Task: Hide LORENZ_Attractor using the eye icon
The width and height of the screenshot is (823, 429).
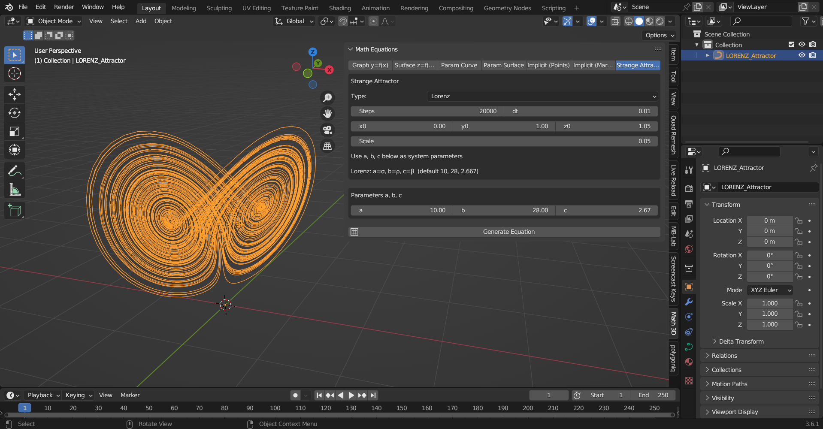Action: [802, 55]
